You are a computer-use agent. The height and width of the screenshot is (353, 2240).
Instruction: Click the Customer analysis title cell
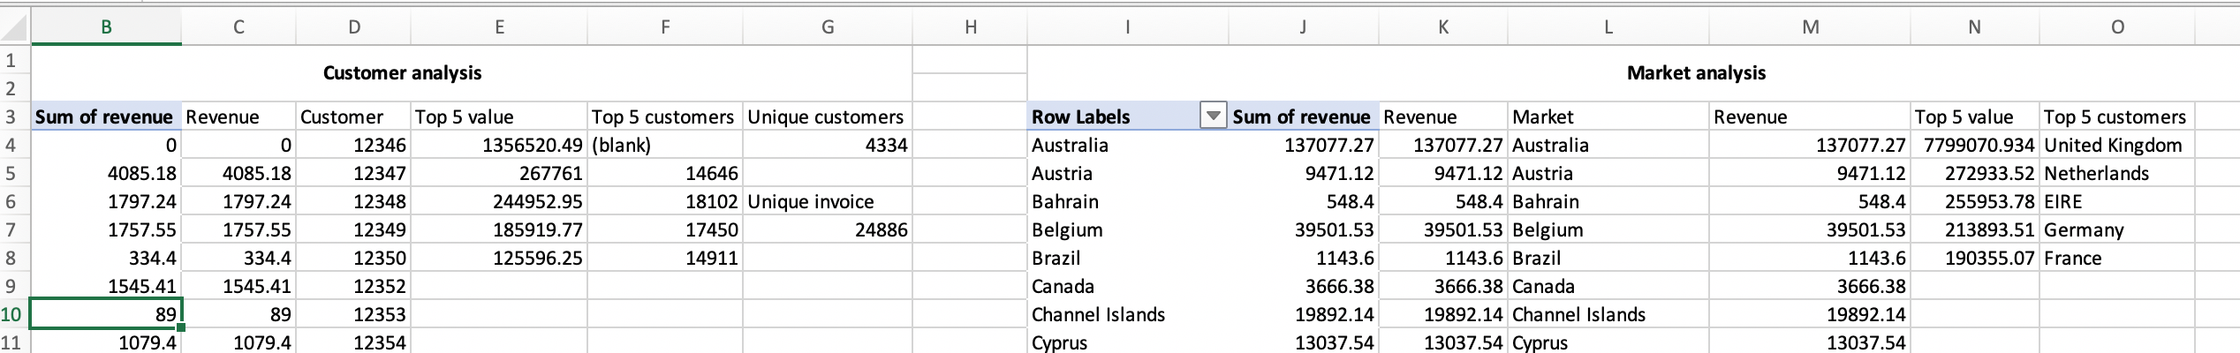pyautogui.click(x=402, y=73)
